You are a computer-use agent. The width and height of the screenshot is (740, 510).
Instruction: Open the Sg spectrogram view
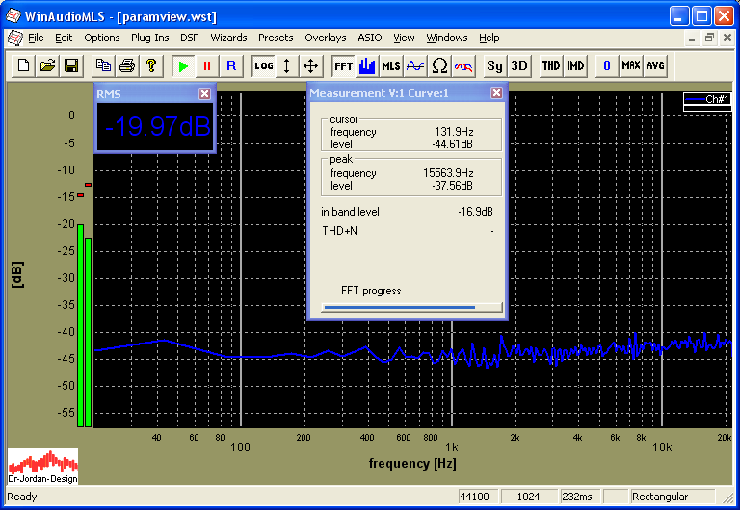[x=494, y=65]
